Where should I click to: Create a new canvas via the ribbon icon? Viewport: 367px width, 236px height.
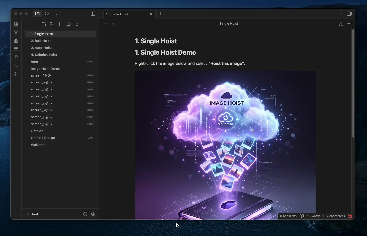pyautogui.click(x=16, y=41)
